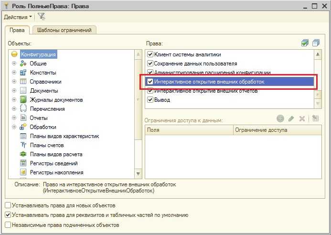Expand the Документы tree node
This screenshot has height=235, width=331.
[14, 90]
